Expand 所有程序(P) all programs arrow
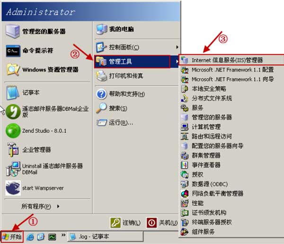The width and height of the screenshot is (284, 244). pos(58,206)
